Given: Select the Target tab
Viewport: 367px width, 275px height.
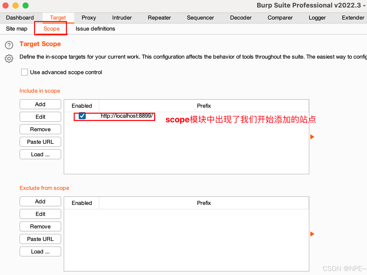Looking at the screenshot, I should click(x=58, y=18).
